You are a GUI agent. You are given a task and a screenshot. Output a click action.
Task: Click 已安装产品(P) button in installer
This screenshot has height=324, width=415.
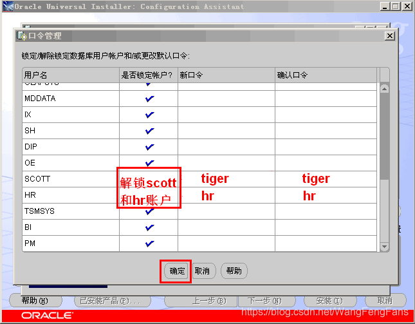tap(113, 301)
